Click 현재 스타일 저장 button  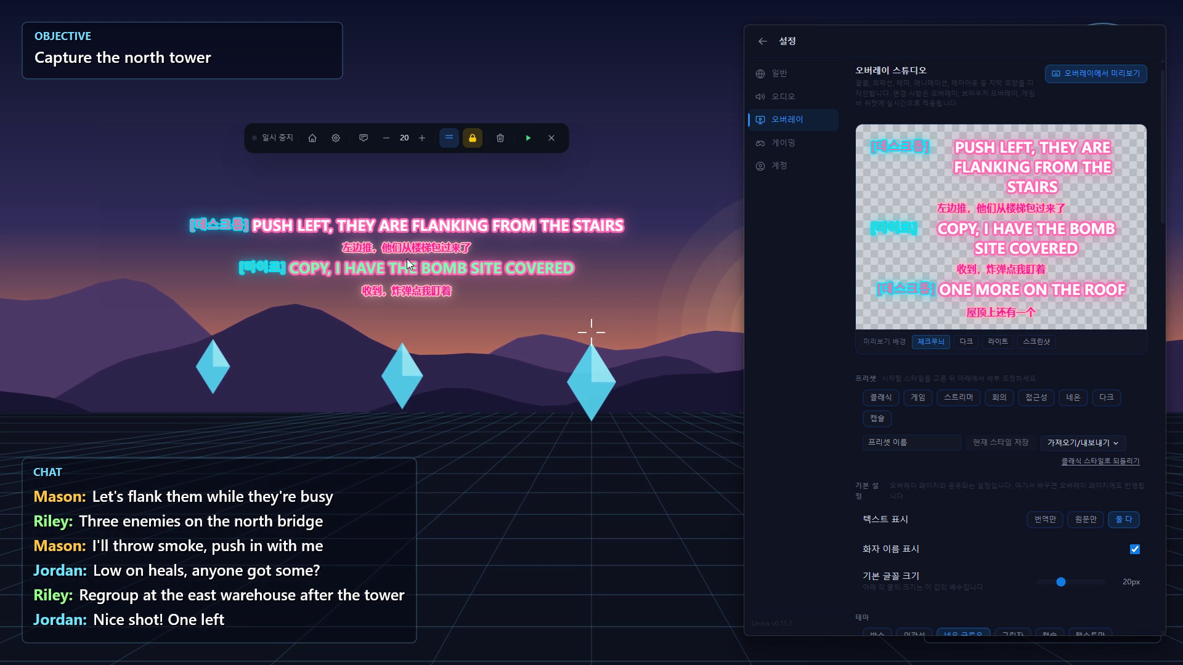pyautogui.click(x=1001, y=443)
